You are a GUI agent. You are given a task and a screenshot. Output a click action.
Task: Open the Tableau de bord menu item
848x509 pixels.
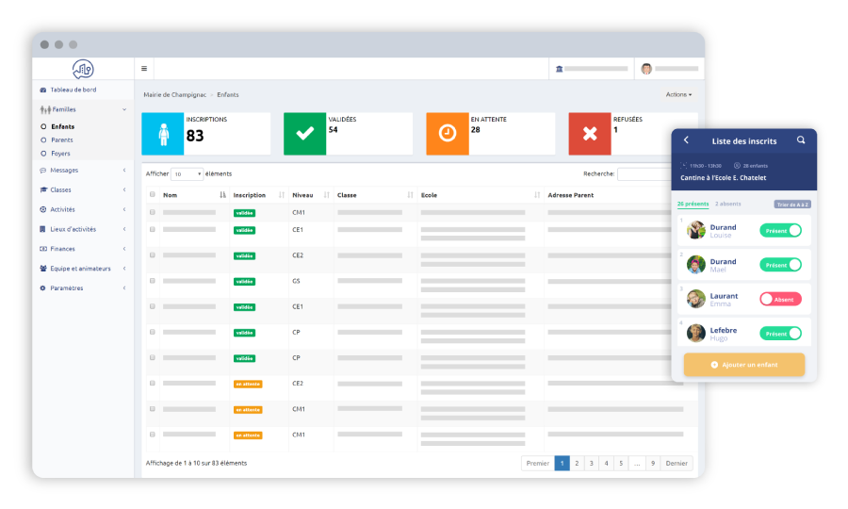[73, 90]
